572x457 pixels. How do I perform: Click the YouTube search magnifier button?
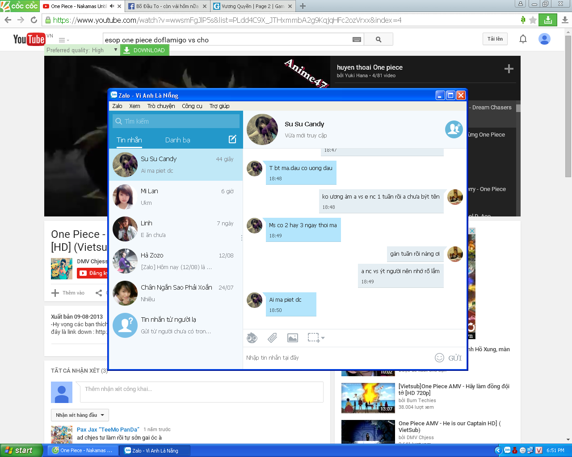[379, 39]
